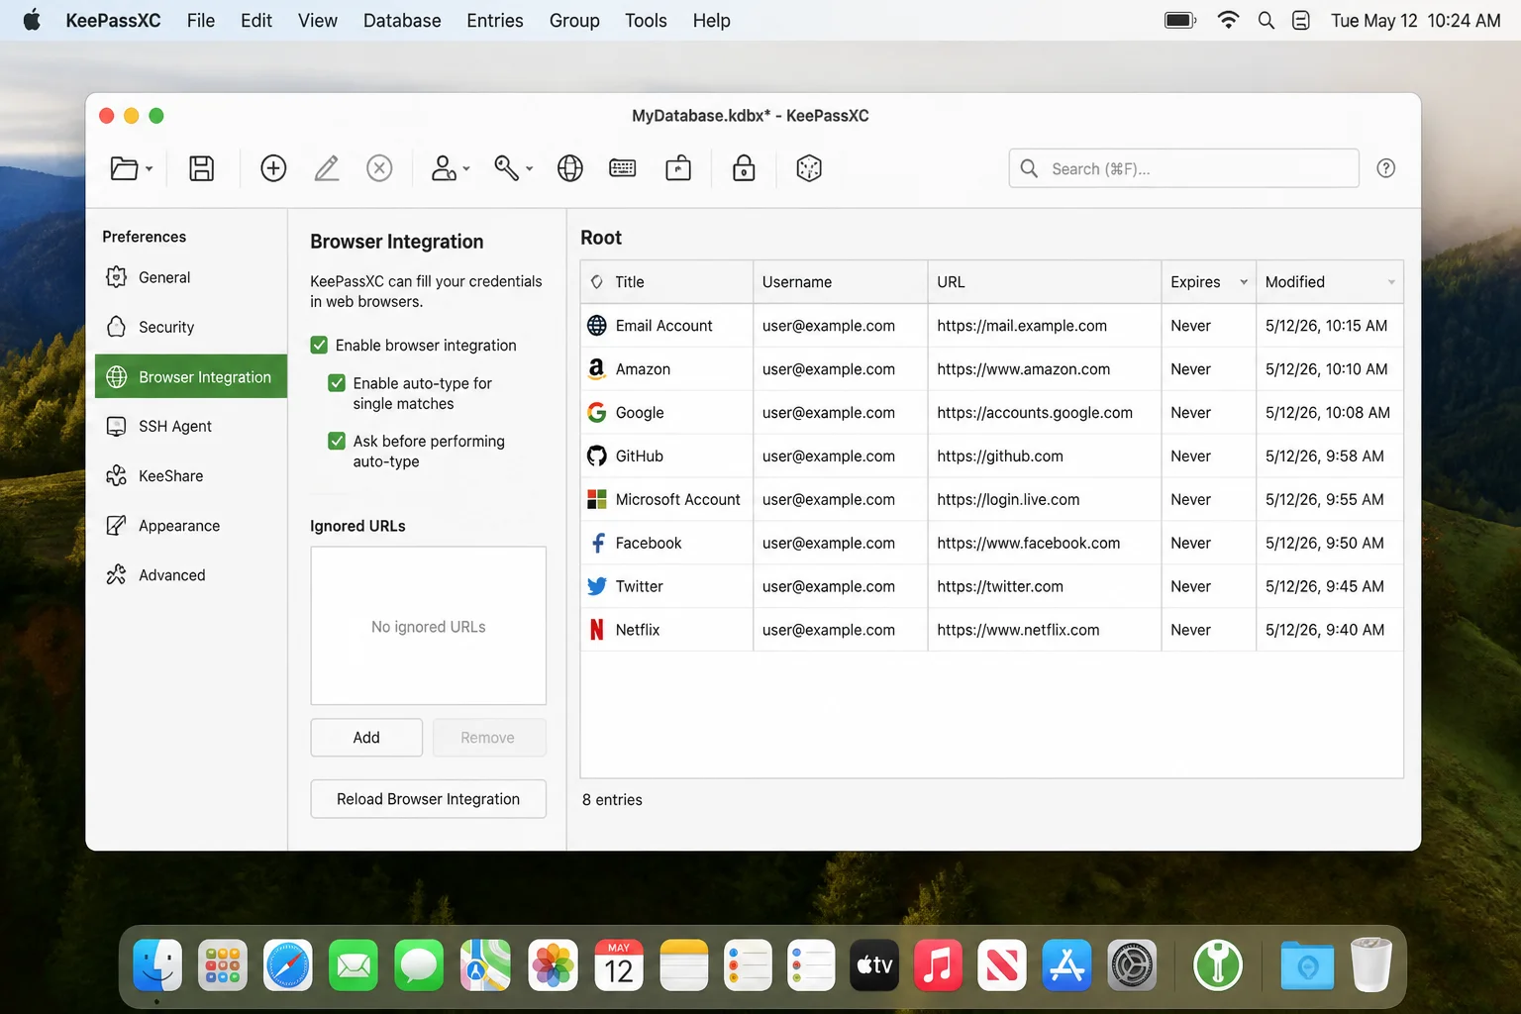Open KeePassXC from the Dock
The width and height of the screenshot is (1521, 1014).
click(1217, 965)
